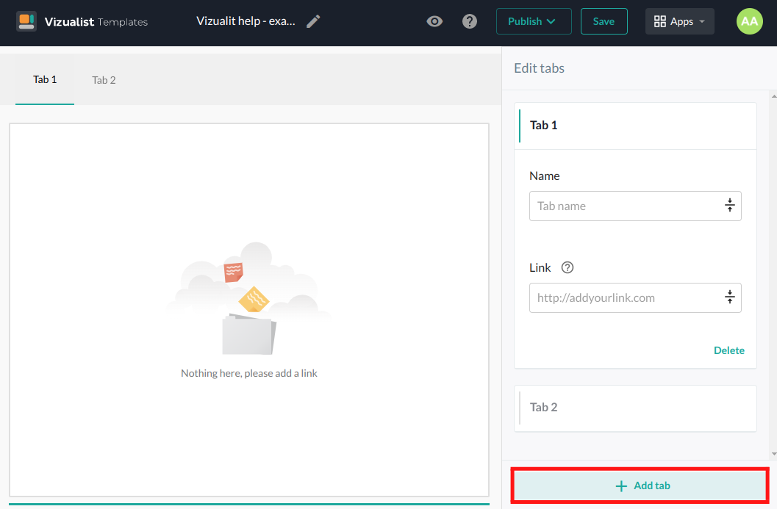Screen dimensions: 777x509
Task: Click the AA user avatar
Action: [749, 21]
